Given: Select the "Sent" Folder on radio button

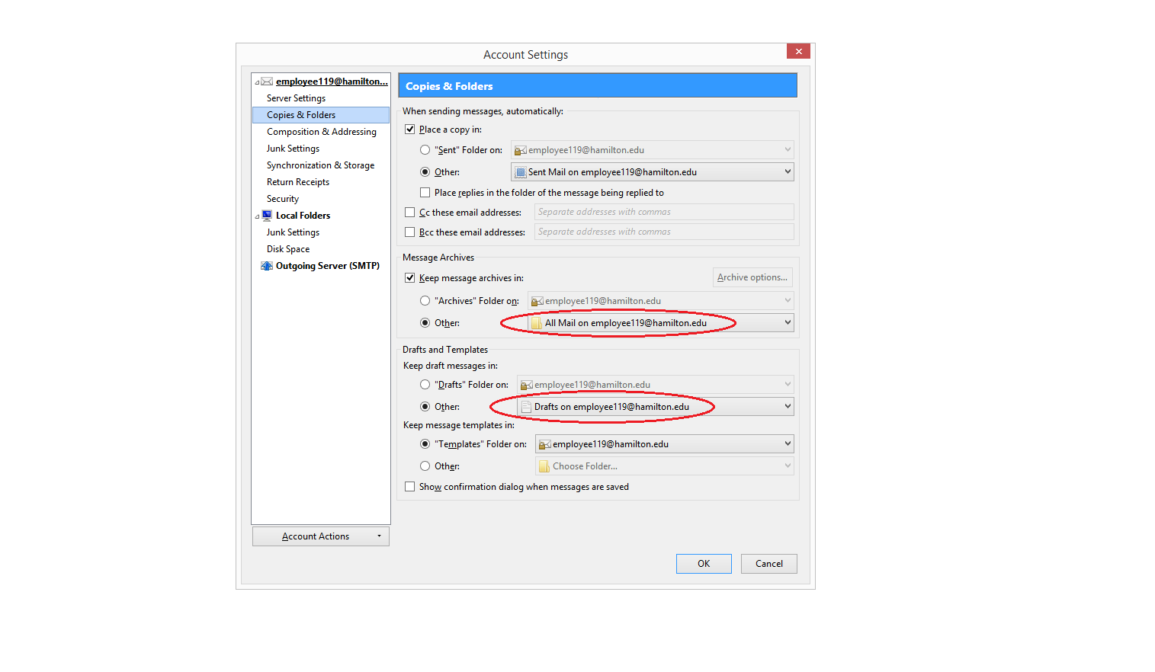Looking at the screenshot, I should click(425, 150).
